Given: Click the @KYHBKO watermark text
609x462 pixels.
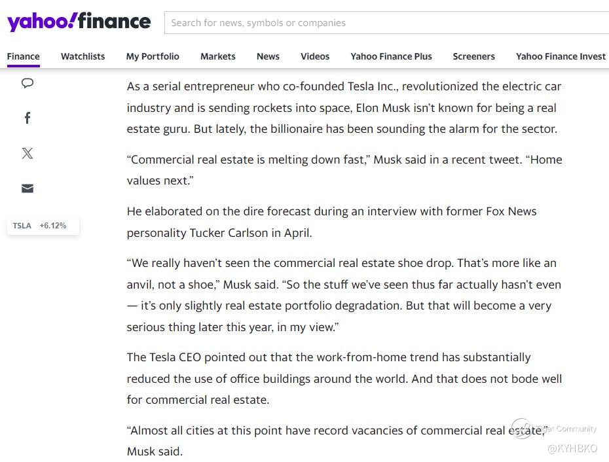Looking at the screenshot, I should [x=572, y=449].
